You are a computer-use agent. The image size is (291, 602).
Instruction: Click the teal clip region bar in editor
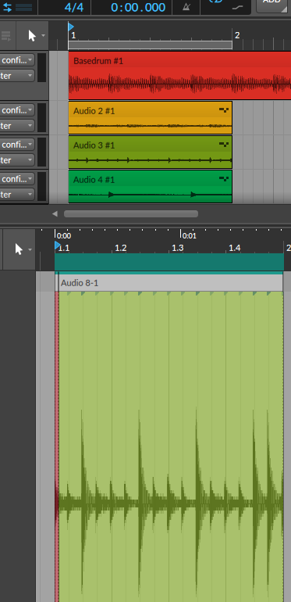(169, 262)
